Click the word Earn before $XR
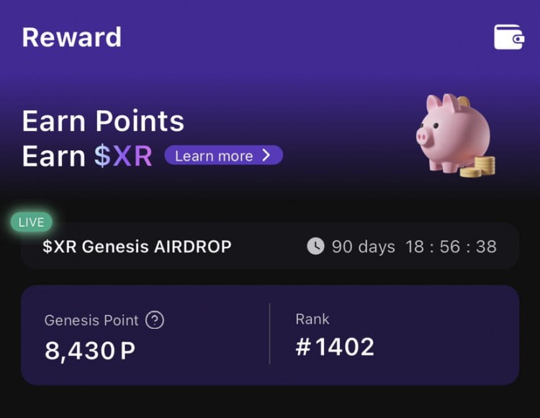 (53, 156)
